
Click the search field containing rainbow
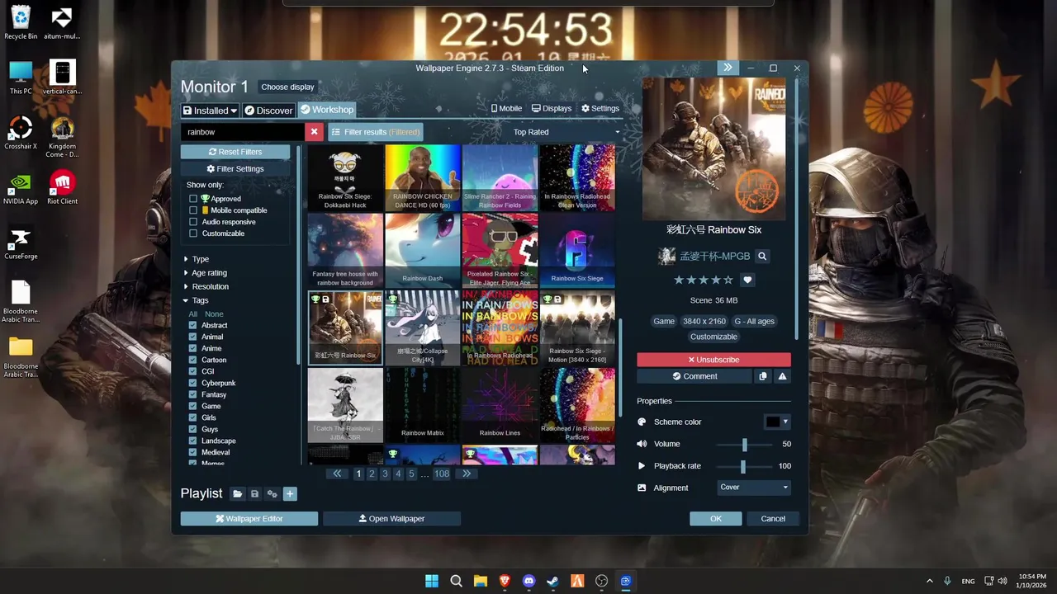click(x=243, y=132)
